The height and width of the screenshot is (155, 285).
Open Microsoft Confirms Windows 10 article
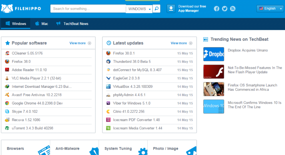pyautogui.click(x=254, y=105)
